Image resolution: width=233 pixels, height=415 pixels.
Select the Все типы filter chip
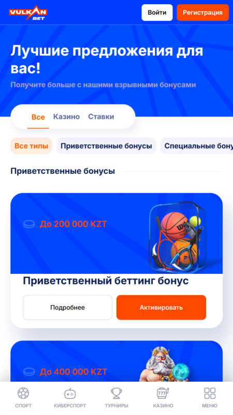click(32, 146)
